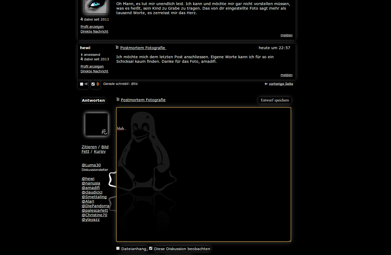Mention @Luma30 the discussion leader
Viewport: 391px width, 255px height.
91,165
